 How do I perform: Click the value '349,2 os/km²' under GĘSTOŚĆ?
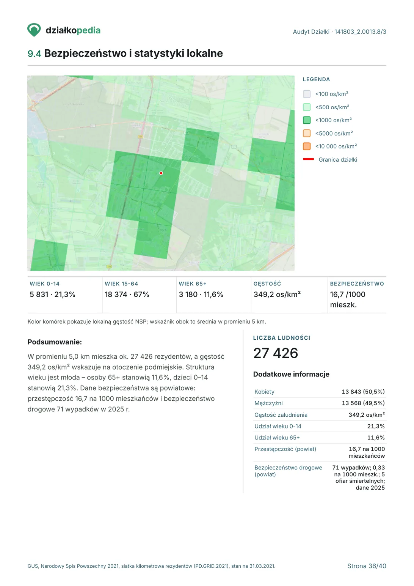click(277, 295)
